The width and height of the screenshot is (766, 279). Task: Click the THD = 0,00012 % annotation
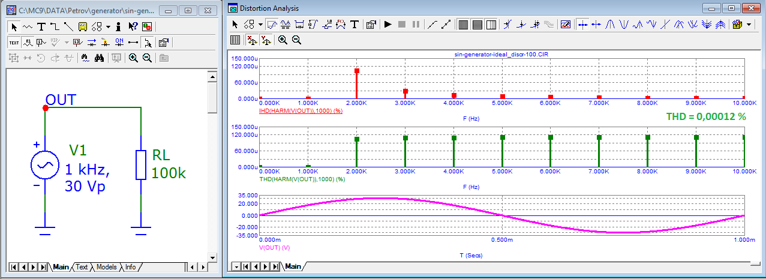point(706,116)
